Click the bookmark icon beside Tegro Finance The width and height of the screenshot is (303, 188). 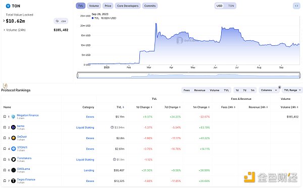click(5, 181)
